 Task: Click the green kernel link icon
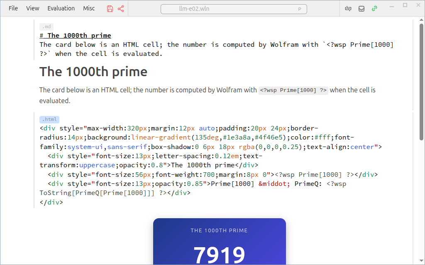click(x=374, y=9)
